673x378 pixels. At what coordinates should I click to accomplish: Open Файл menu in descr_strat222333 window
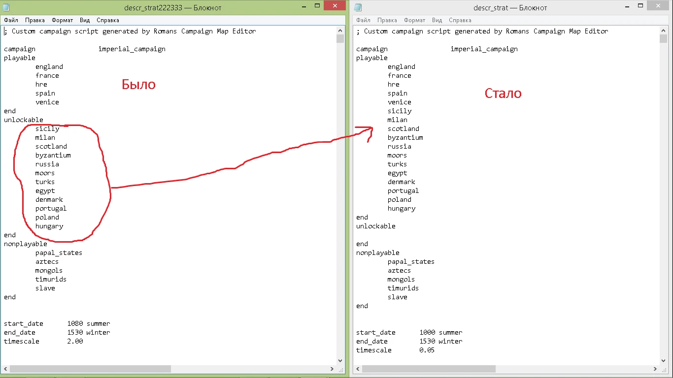(11, 20)
